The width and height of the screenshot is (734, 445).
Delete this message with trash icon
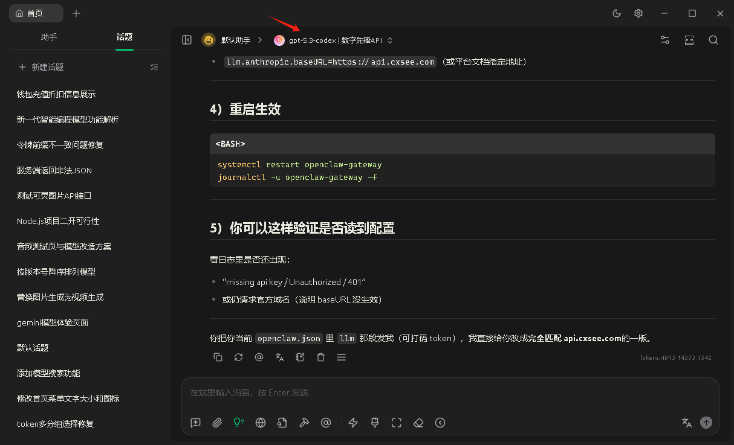(321, 357)
